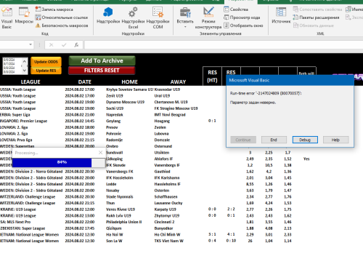Select the TKS Viet Nam W cell
363x264 pixels.
(x=169, y=241)
